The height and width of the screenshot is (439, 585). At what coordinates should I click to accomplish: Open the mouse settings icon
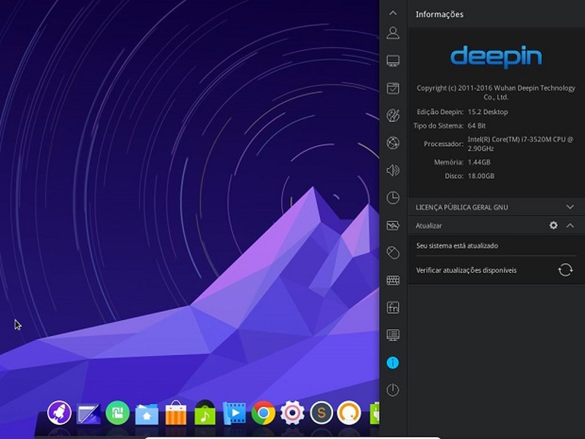[x=393, y=253]
